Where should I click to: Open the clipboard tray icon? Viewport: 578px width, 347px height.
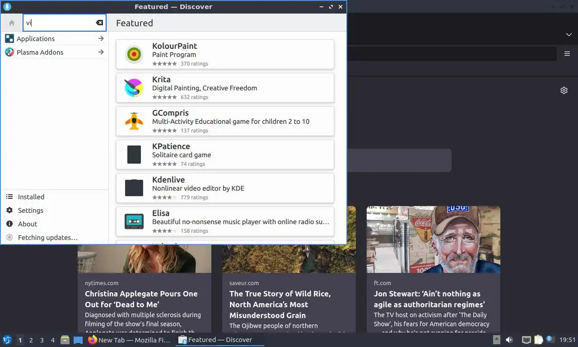[x=539, y=340]
